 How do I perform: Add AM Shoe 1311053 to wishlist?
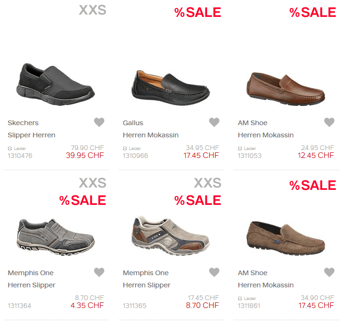(329, 122)
